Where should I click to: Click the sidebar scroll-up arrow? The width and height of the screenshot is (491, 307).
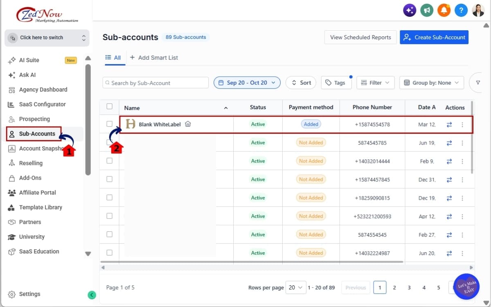pyautogui.click(x=88, y=58)
